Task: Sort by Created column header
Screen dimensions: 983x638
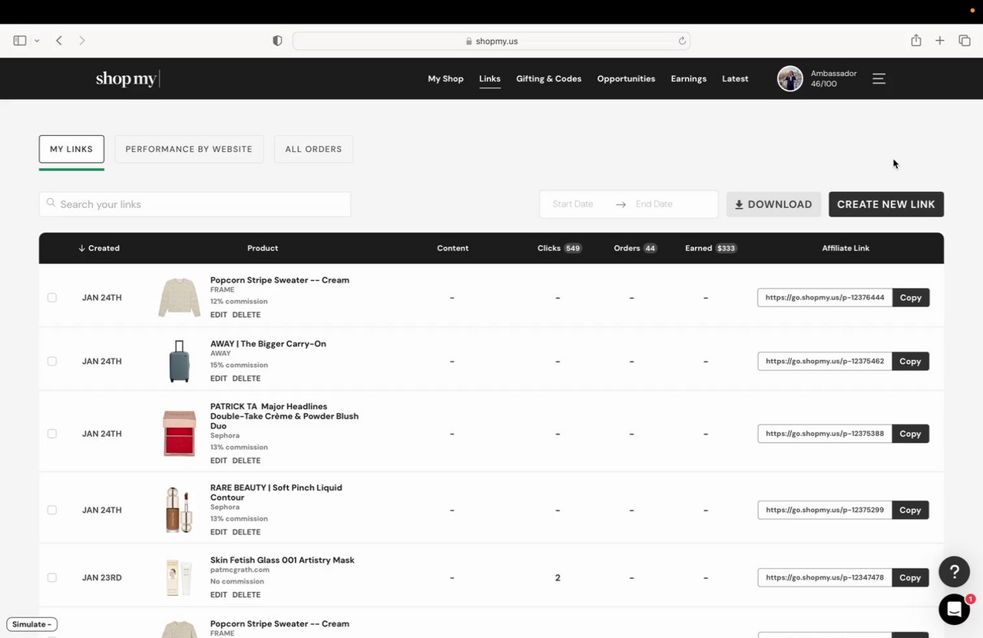Action: click(x=99, y=248)
